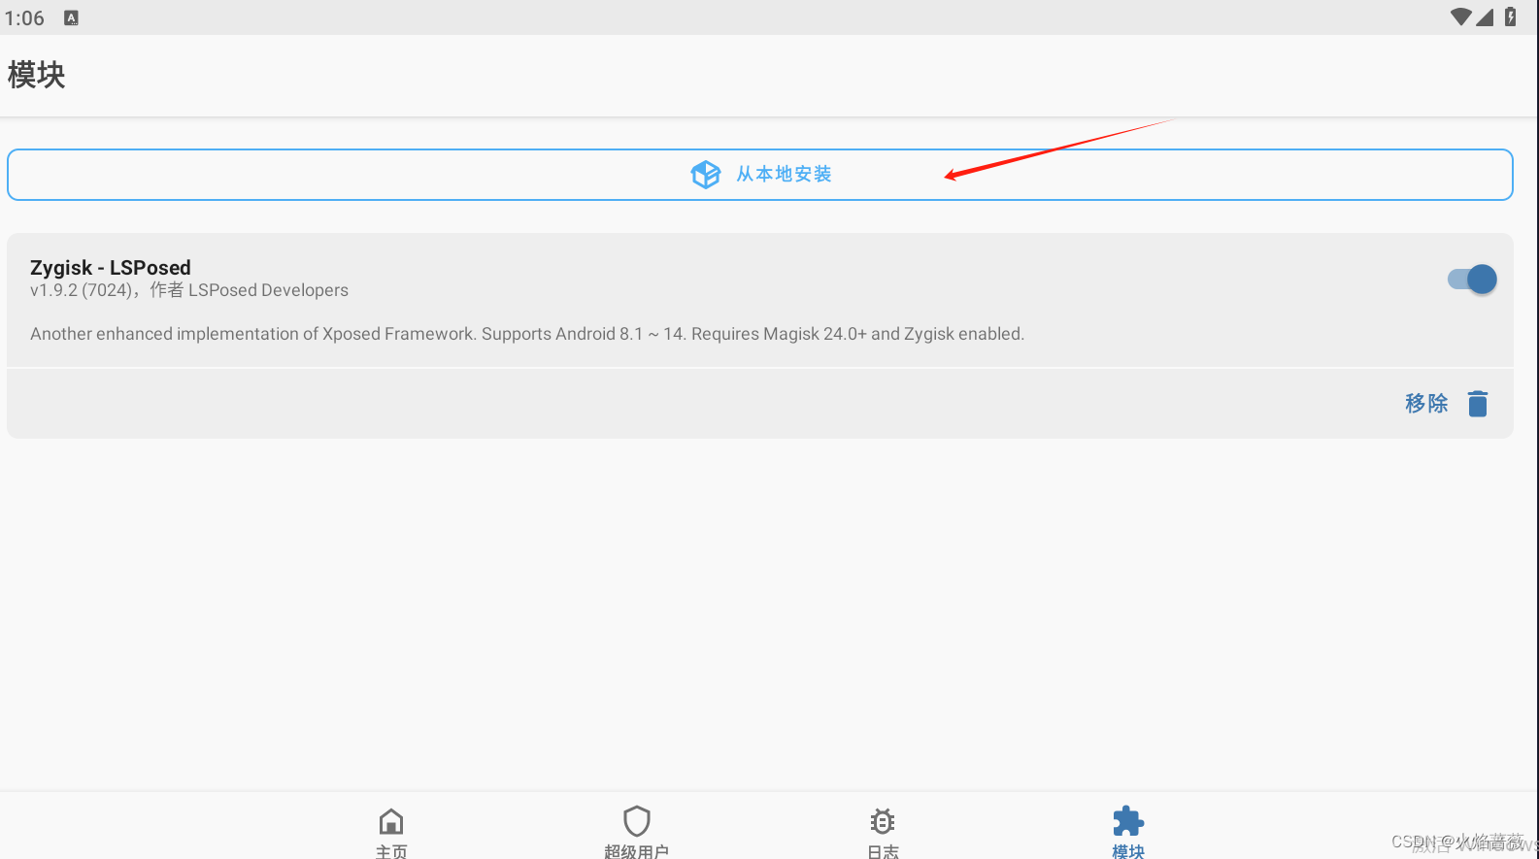This screenshot has height=859, width=1539.
Task: Open the 日志 logs tab
Action: tap(883, 834)
